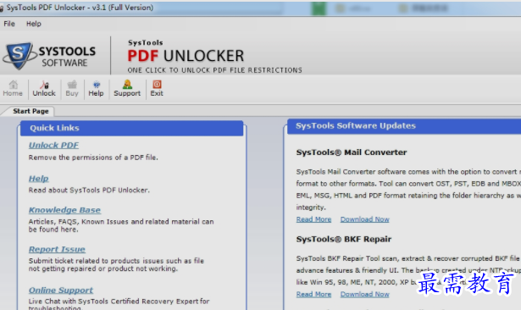Click the Buy toolbar icon
Image resolution: width=521 pixels, height=310 pixels.
72,89
